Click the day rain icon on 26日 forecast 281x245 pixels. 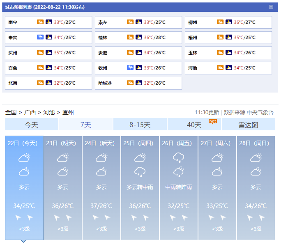click(x=178, y=157)
